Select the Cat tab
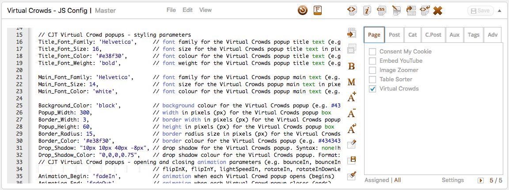 [413, 35]
